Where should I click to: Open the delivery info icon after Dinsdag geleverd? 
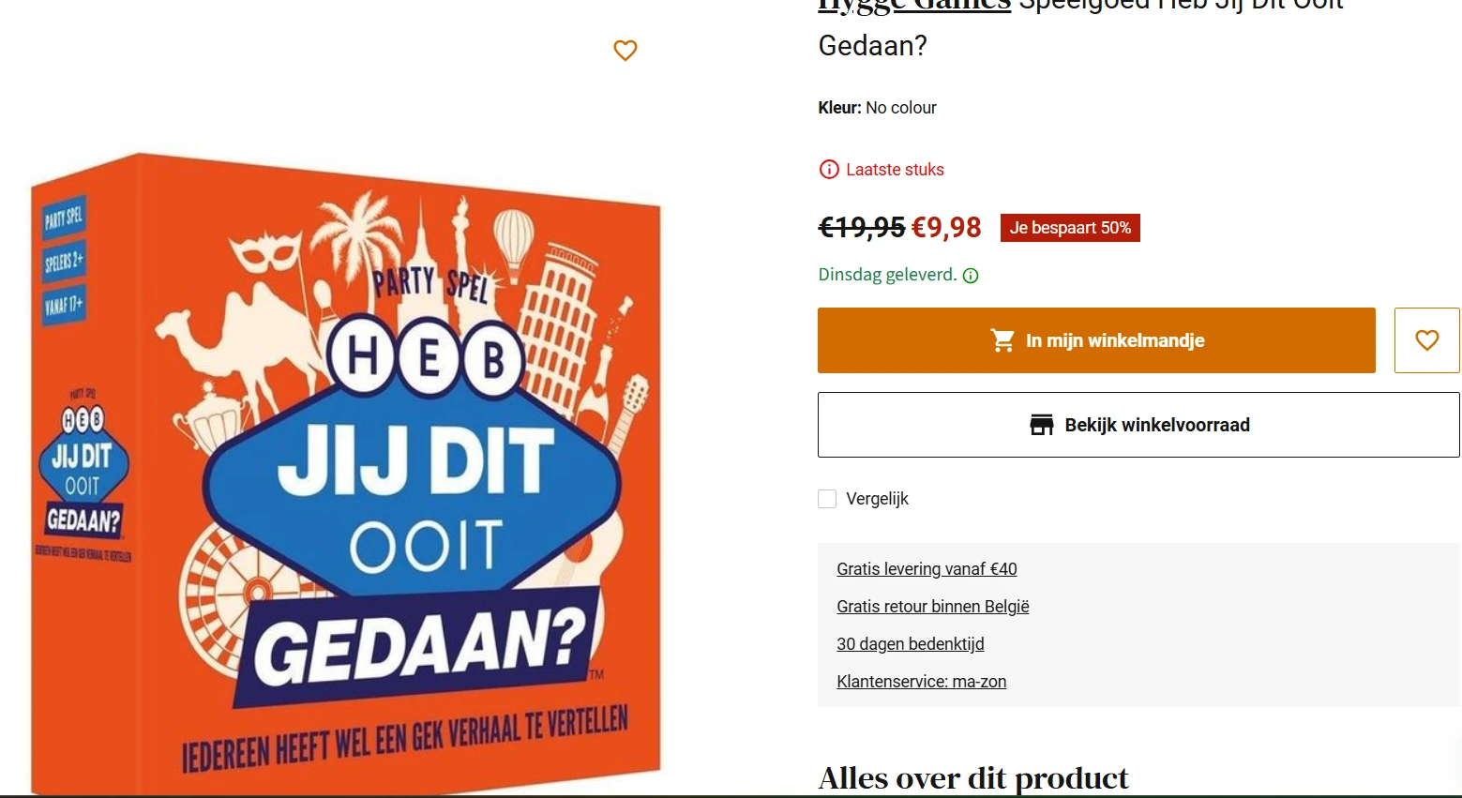point(971,276)
